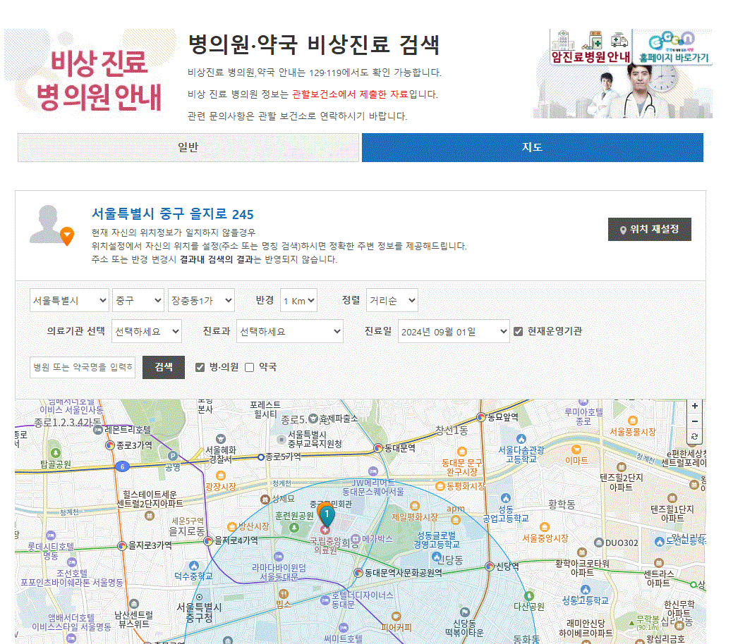The height and width of the screenshot is (644, 745).
Task: Click the 덕수중학교 school icon
Action: [194, 566]
